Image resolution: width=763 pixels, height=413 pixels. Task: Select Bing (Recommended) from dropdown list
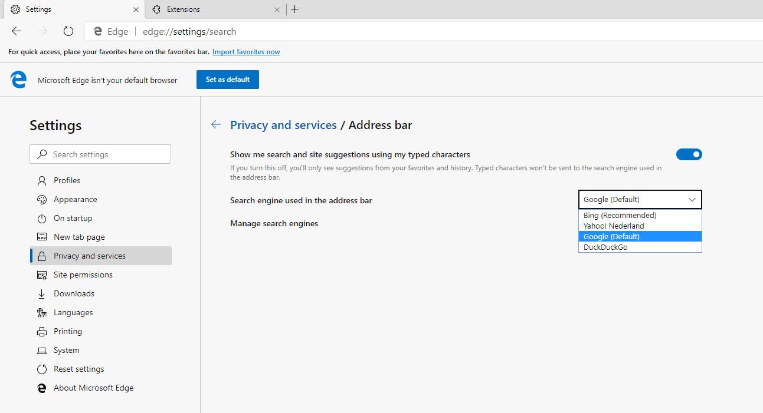tap(620, 216)
